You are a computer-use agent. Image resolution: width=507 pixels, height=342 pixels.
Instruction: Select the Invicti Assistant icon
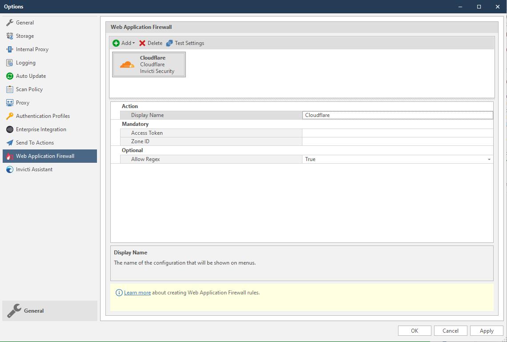pos(9,169)
